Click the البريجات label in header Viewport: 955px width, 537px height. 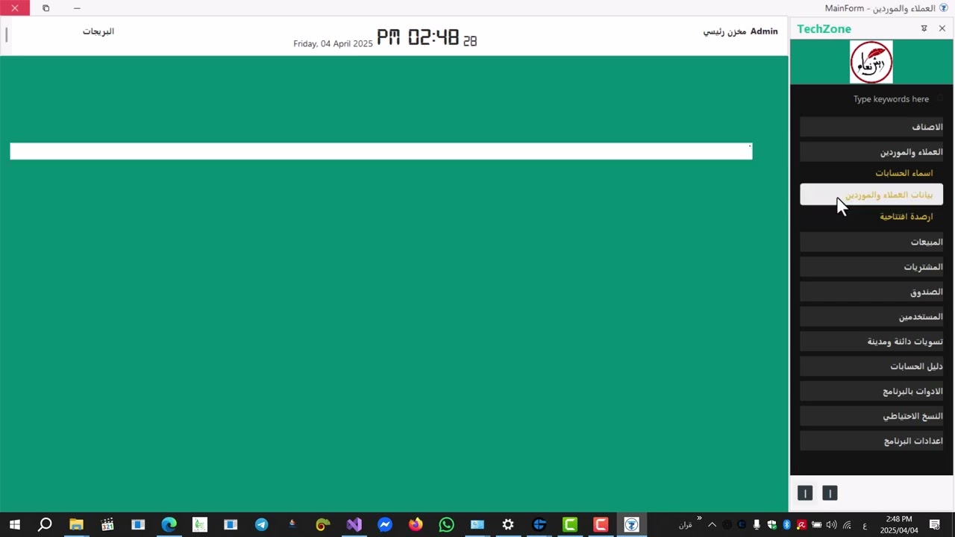click(x=98, y=31)
